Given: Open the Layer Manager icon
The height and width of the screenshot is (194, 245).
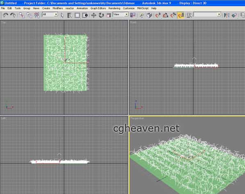Looking at the screenshot, I should tap(243, 15).
